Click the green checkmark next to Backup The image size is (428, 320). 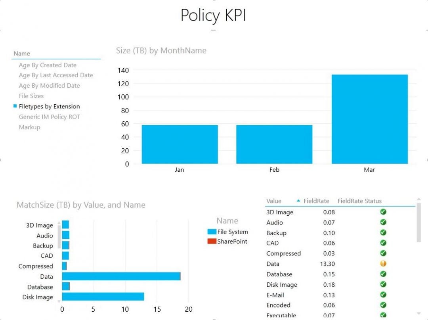click(x=383, y=232)
